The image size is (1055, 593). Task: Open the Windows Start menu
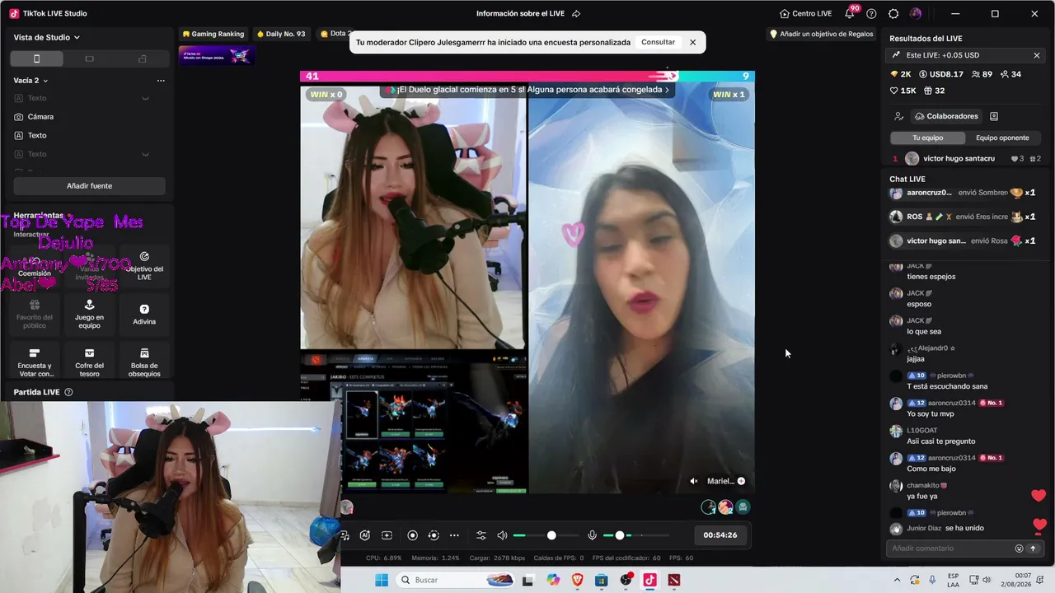(x=382, y=580)
